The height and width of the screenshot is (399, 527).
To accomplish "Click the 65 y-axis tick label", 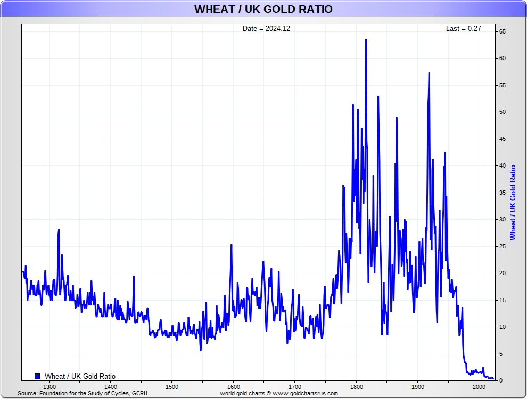I will click(503, 32).
